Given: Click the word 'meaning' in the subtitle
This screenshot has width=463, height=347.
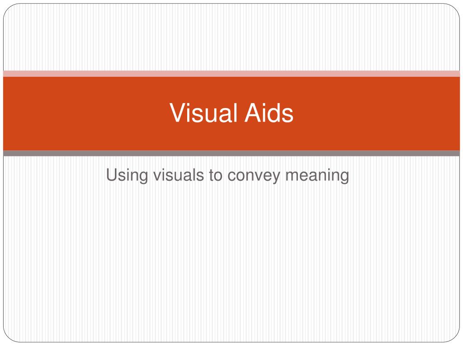Looking at the screenshot, I should (317, 175).
